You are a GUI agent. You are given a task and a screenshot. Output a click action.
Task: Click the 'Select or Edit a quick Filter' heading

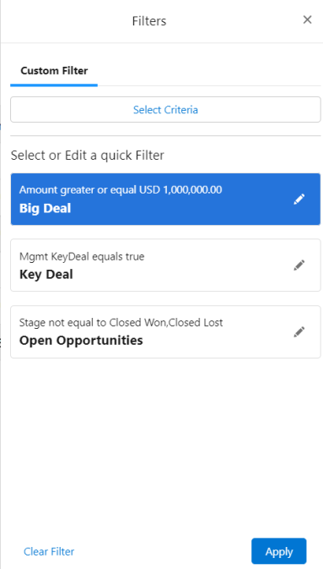click(88, 156)
